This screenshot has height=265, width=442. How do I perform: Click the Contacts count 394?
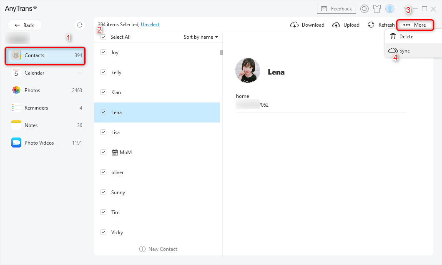point(78,55)
